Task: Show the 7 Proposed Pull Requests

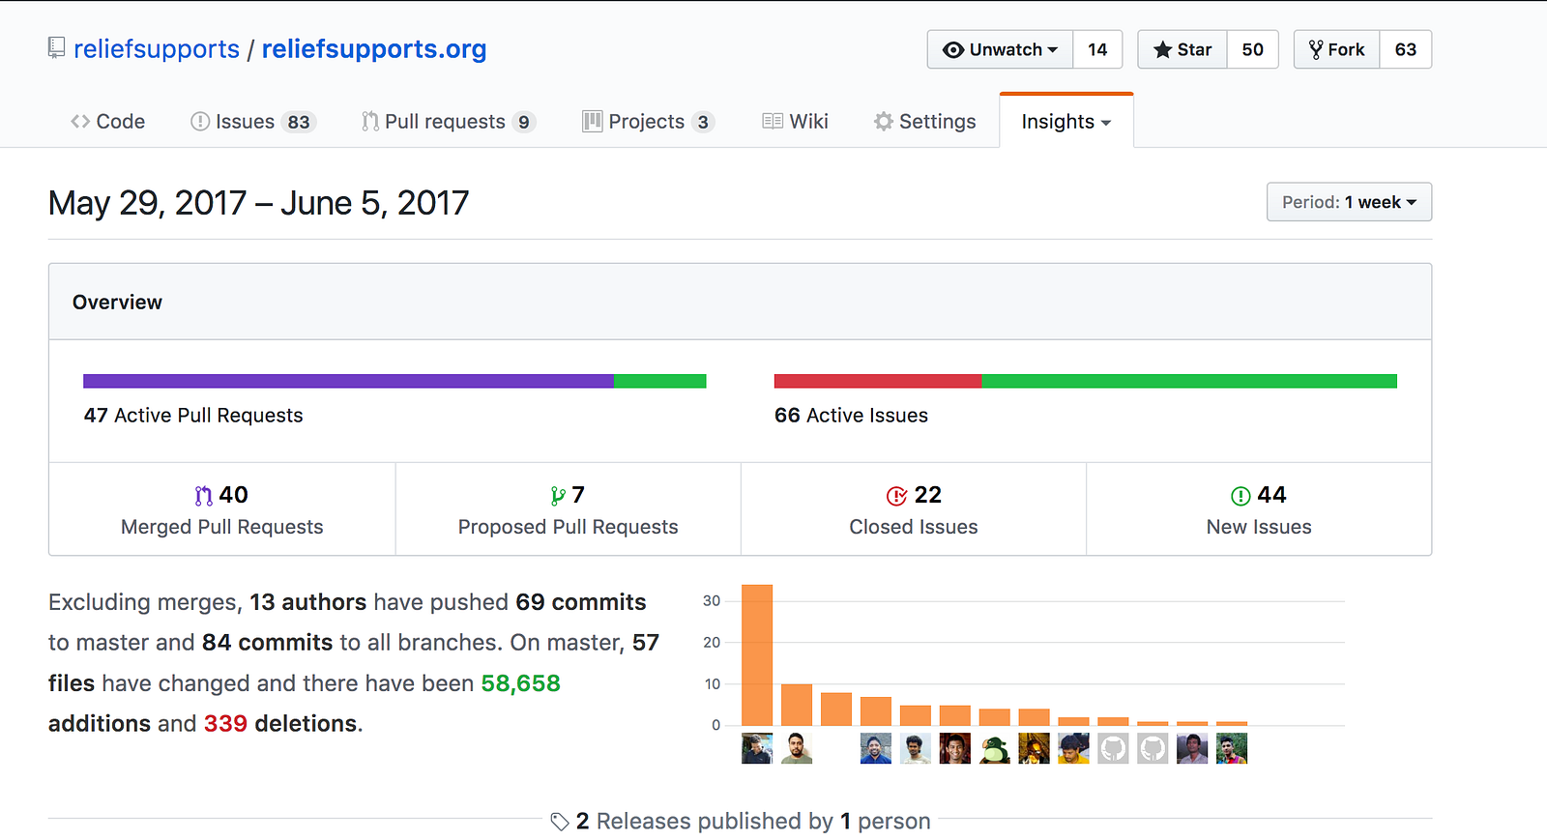Action: pyautogui.click(x=569, y=509)
